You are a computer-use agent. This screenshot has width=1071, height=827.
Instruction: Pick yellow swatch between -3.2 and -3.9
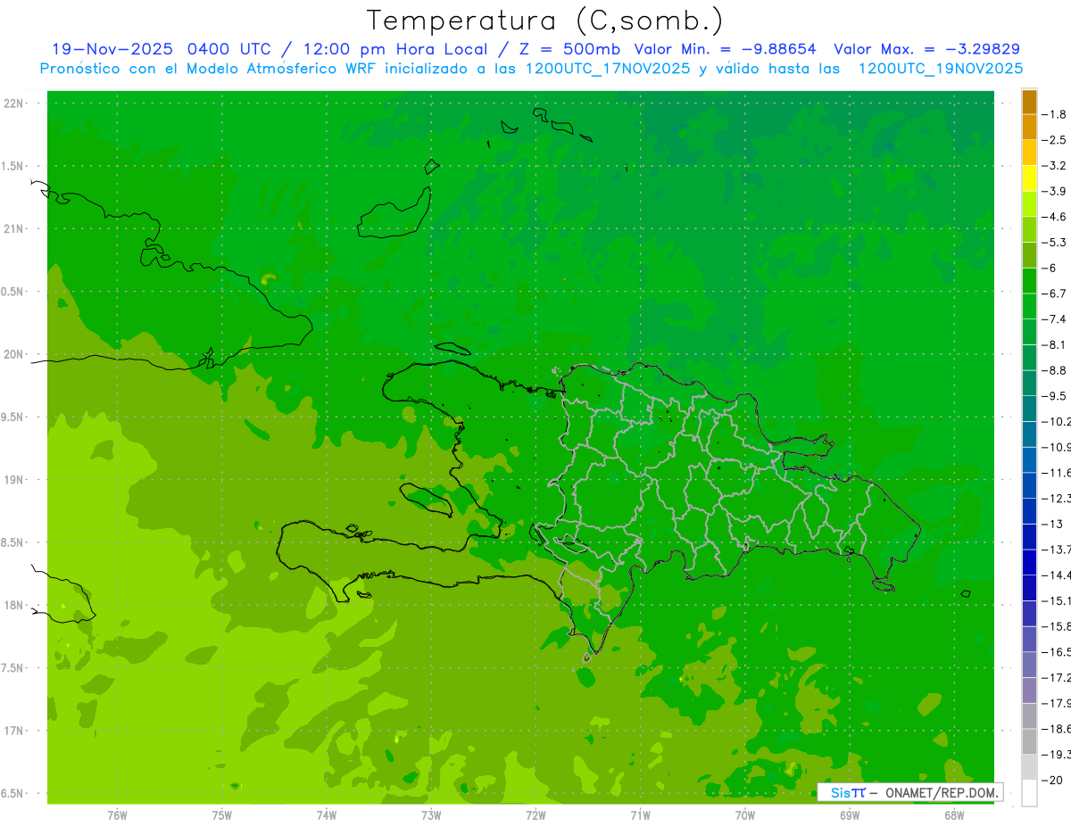pos(1029,178)
